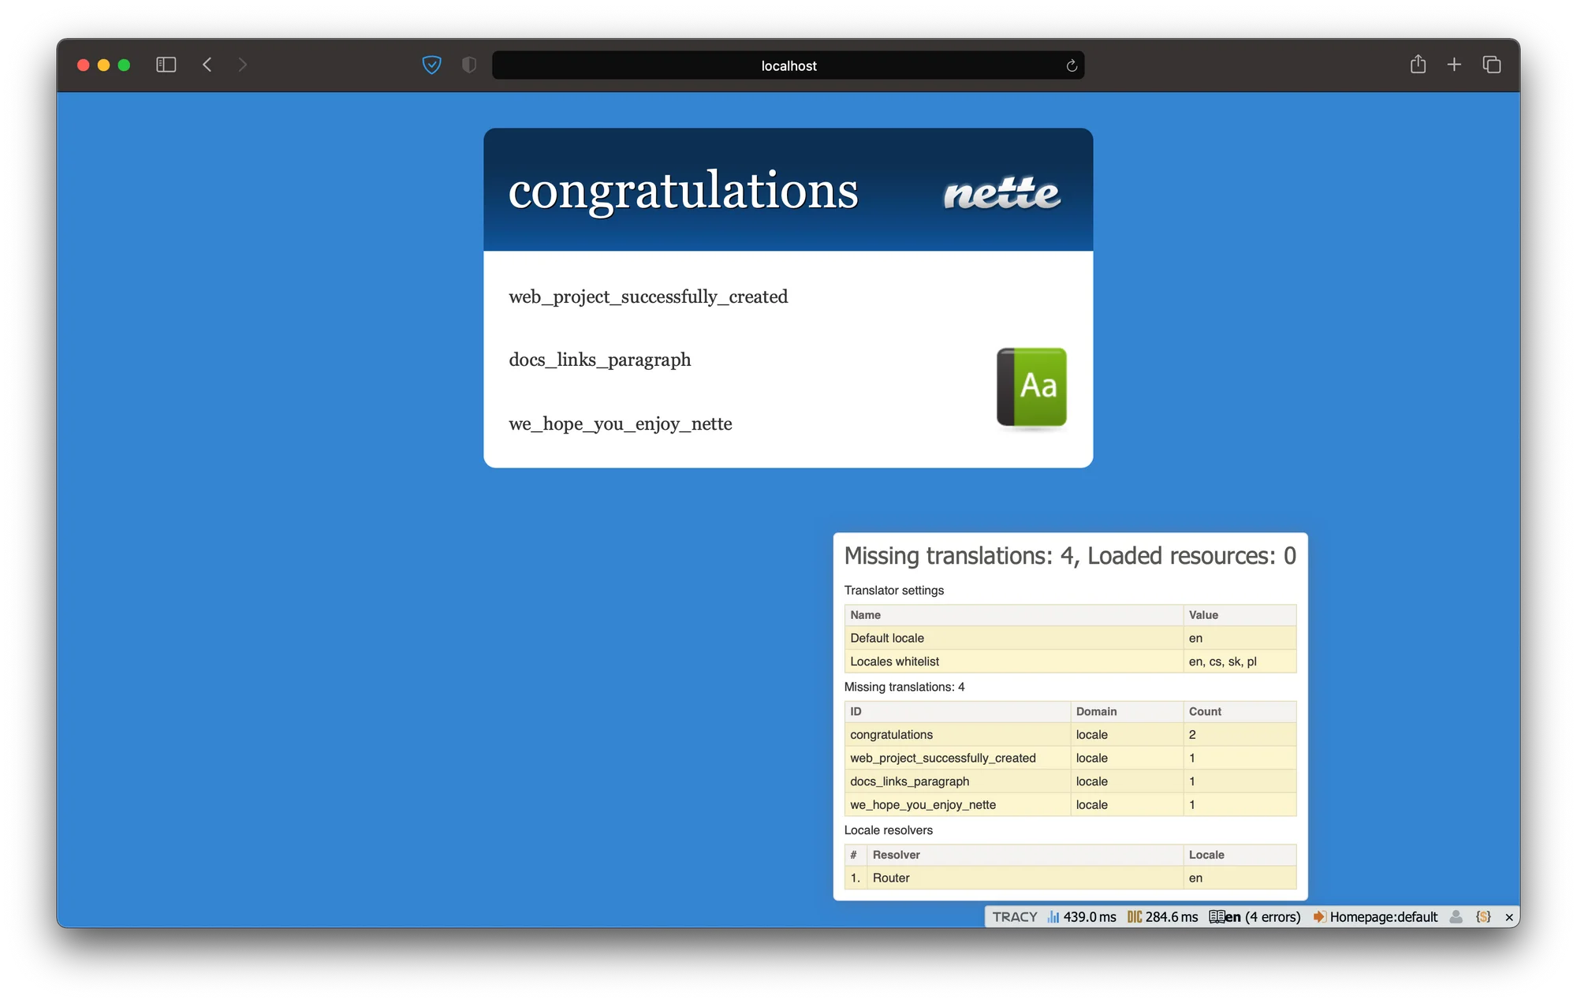
Task: Click the green Aa dictionary book image
Action: (1031, 387)
